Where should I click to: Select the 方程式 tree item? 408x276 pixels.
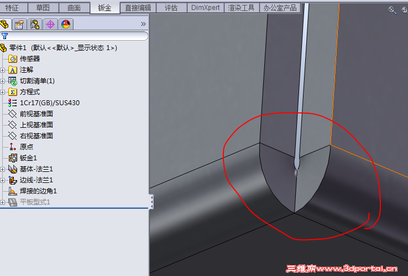30,92
